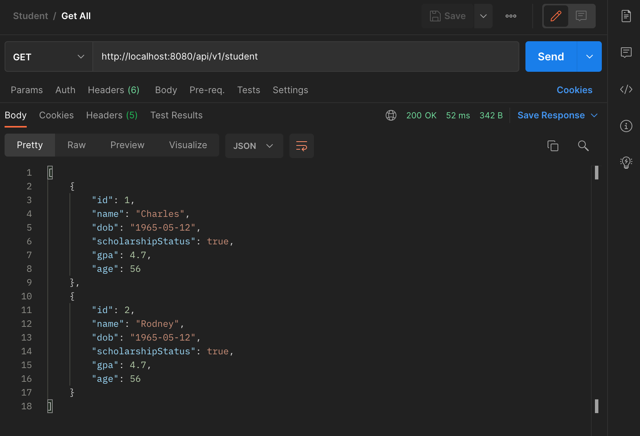
Task: Open the info panel icon in right sidebar
Action: 626,126
